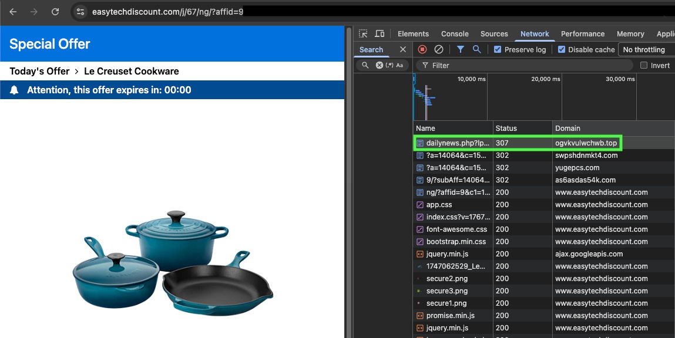Select the ?a=14064 request from swpshdnmkt4.com
Screen dimensions: 675x338
[x=544, y=156]
